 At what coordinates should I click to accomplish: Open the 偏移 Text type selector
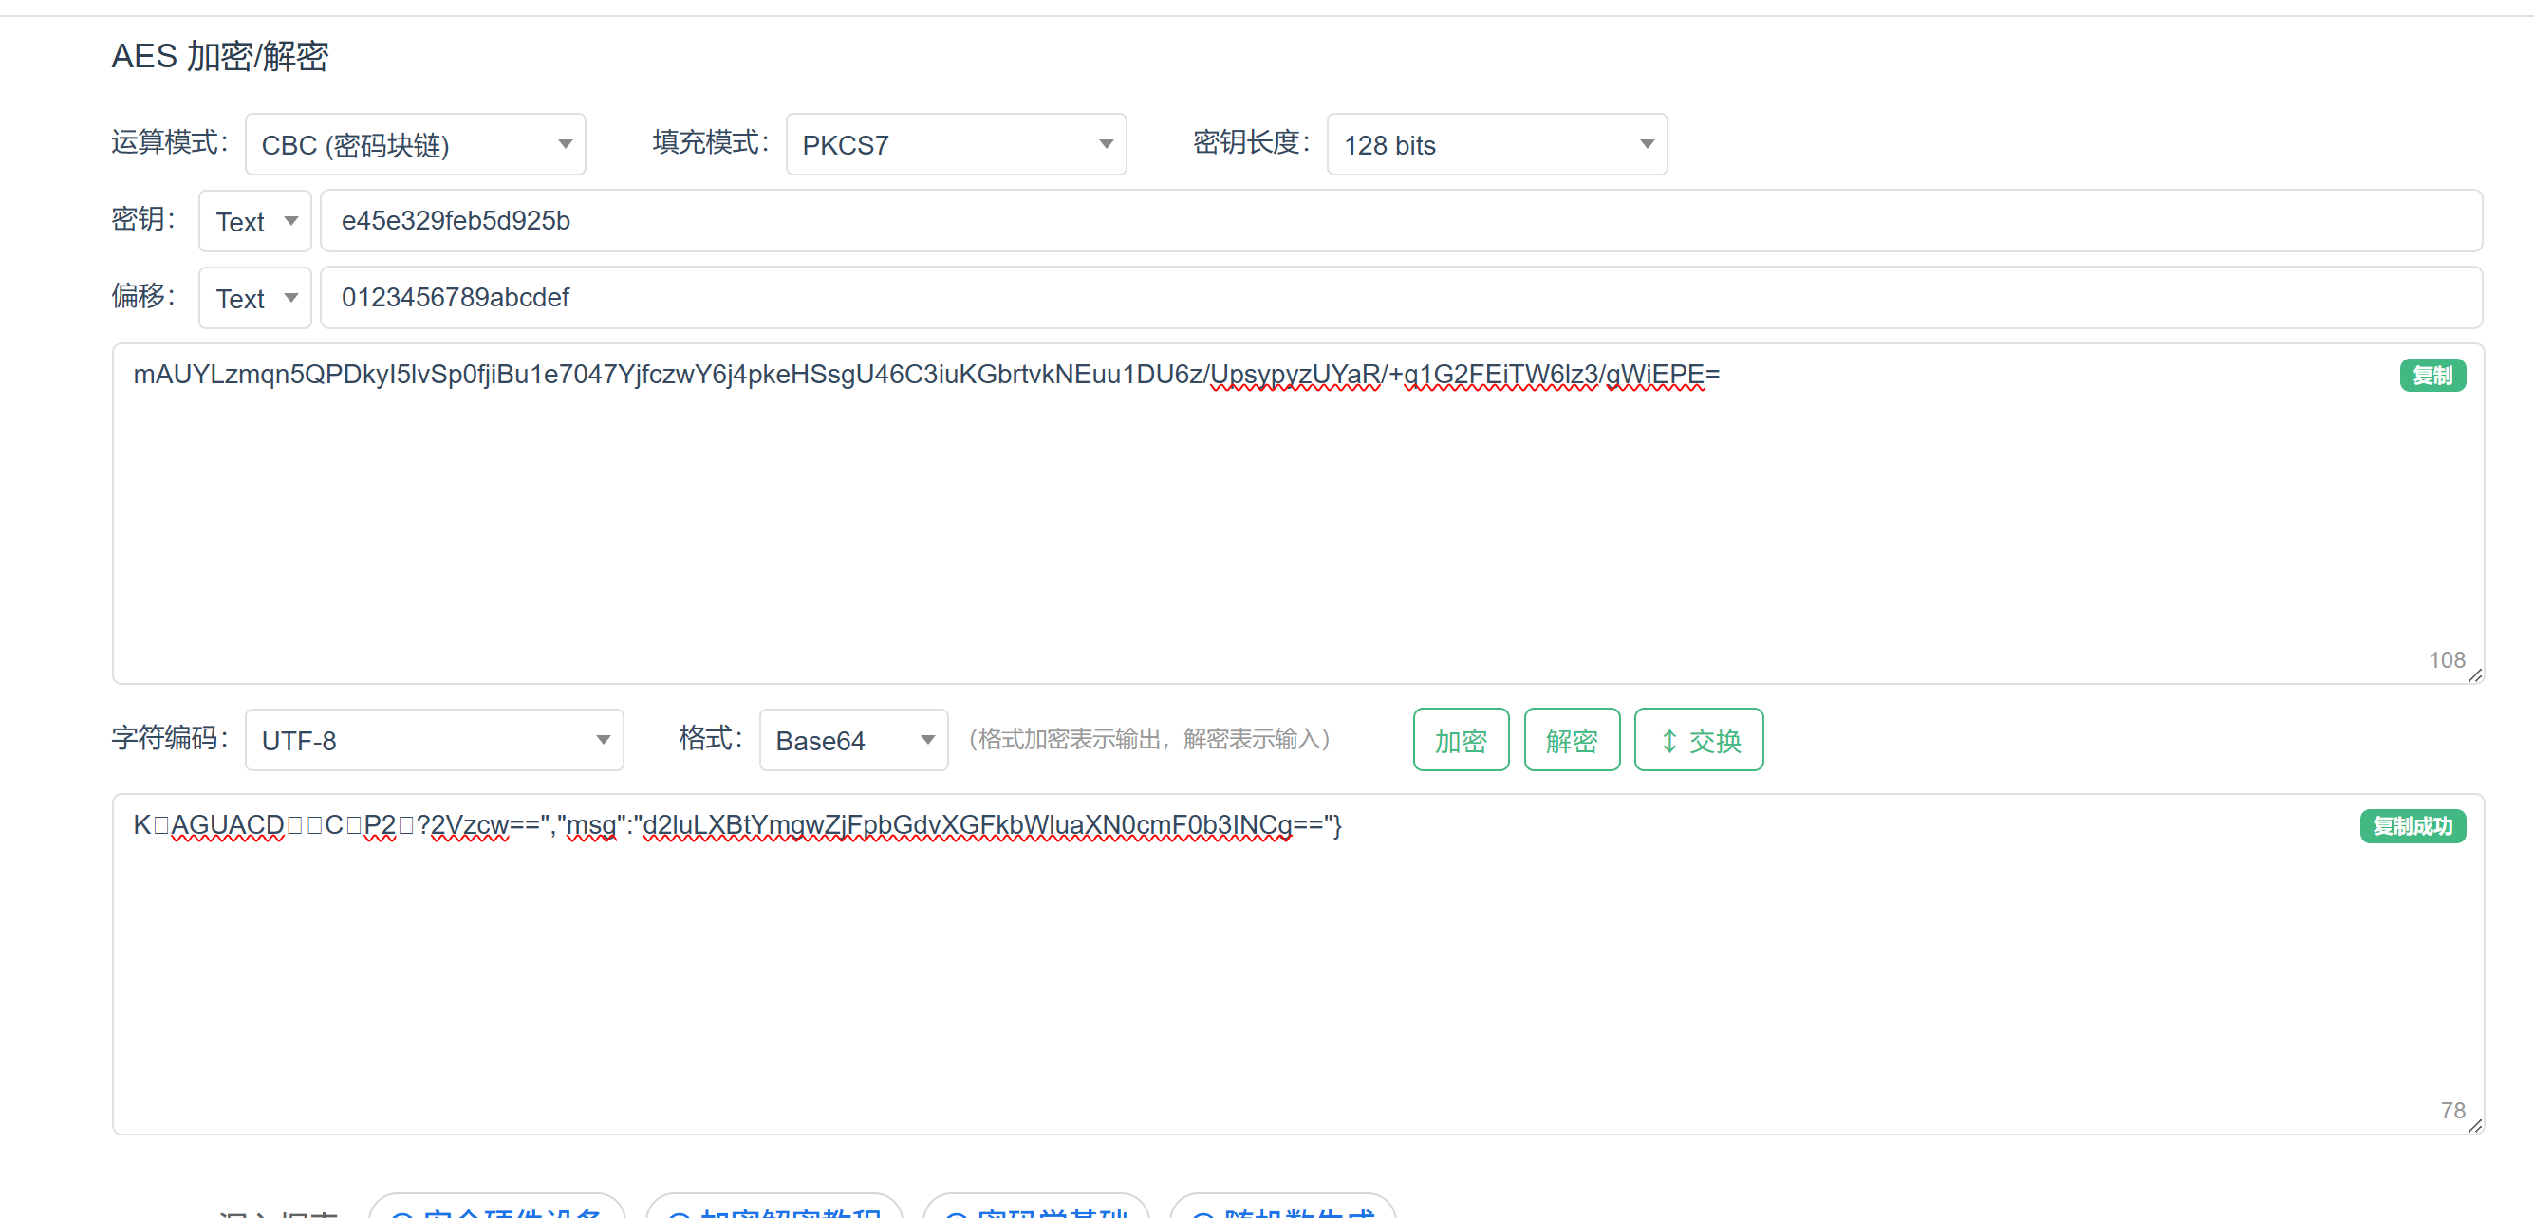[x=254, y=298]
